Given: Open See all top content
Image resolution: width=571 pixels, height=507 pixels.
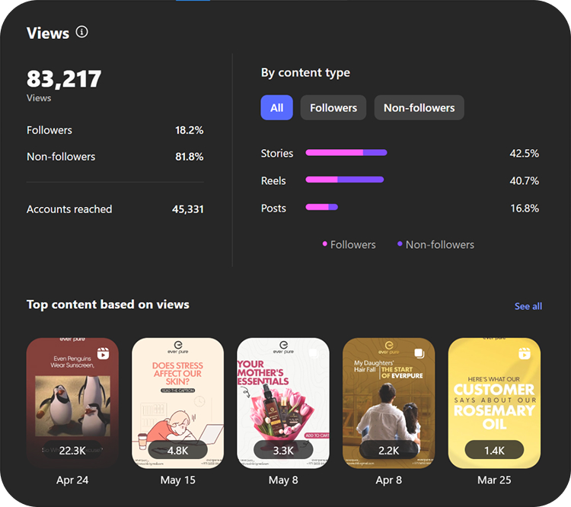Looking at the screenshot, I should click(x=528, y=306).
